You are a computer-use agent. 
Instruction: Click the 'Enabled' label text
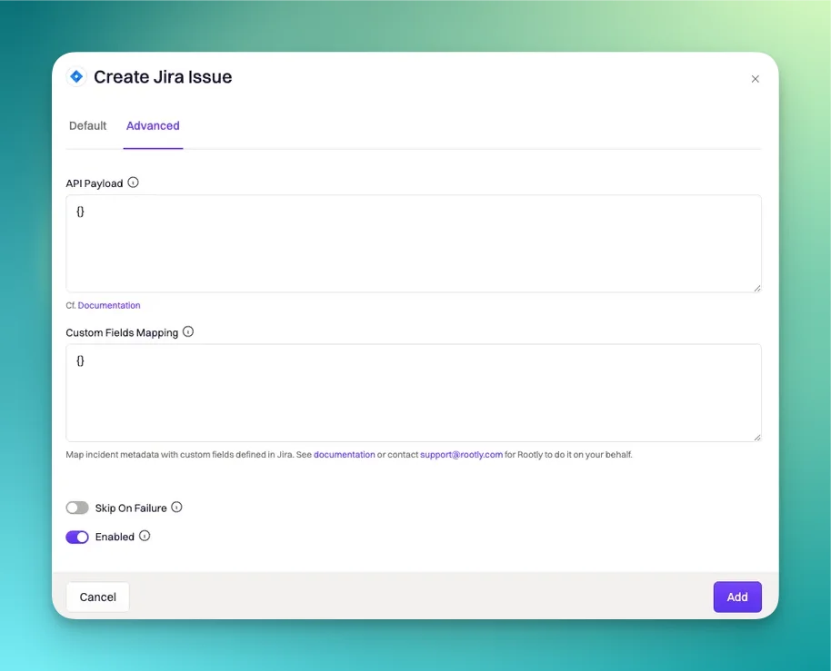tap(115, 537)
